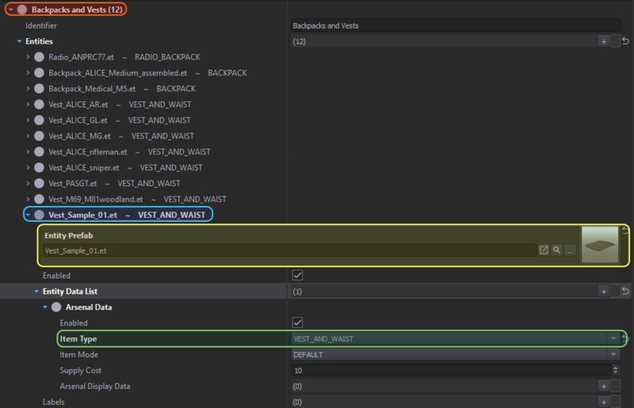The height and width of the screenshot is (408, 634).
Task: Open Vest_Sample_01.et prefab in external editor
Action: 544,250
